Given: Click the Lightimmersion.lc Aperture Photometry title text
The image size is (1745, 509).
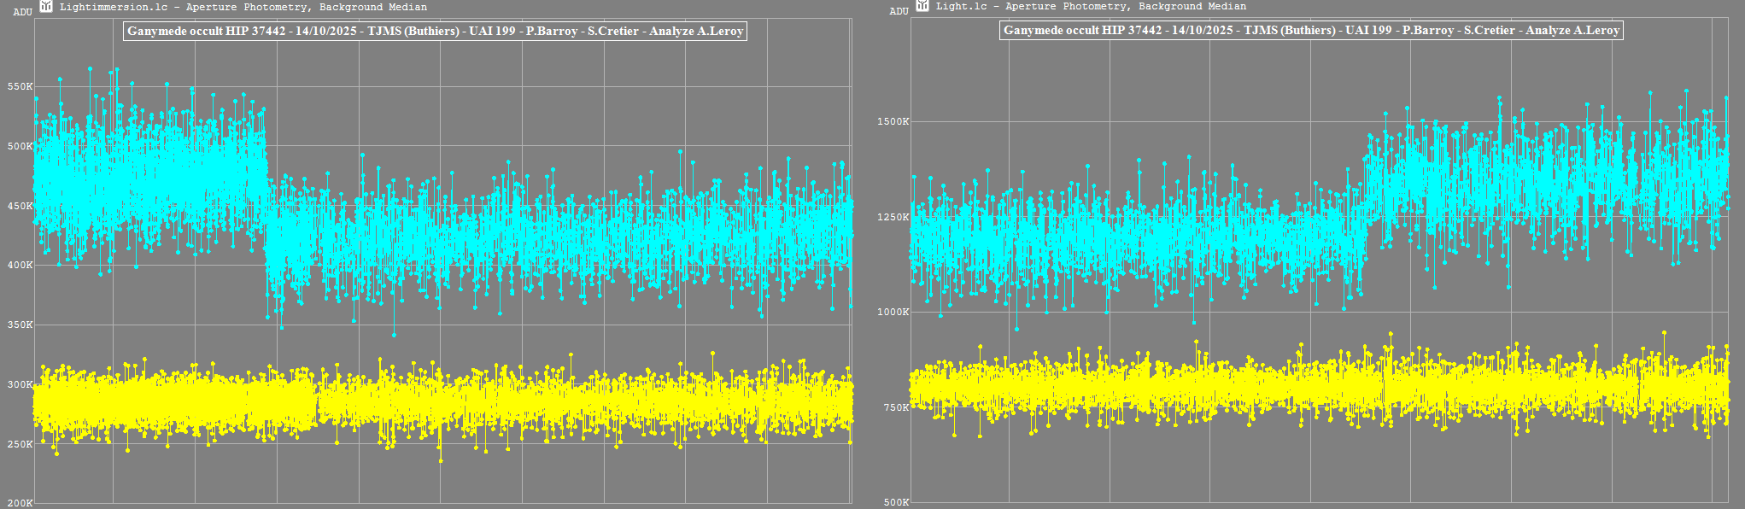Looking at the screenshot, I should 243,7.
